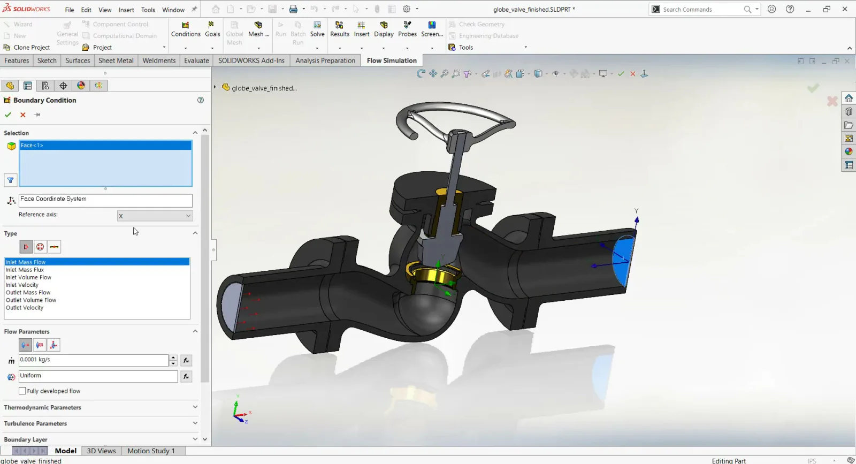Open the Tools menu
Viewport: 856px width, 464px height.
[148, 10]
